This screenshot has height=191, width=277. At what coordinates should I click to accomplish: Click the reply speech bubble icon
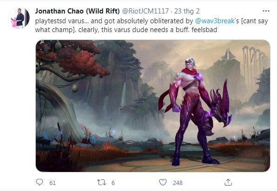[x=40, y=182]
